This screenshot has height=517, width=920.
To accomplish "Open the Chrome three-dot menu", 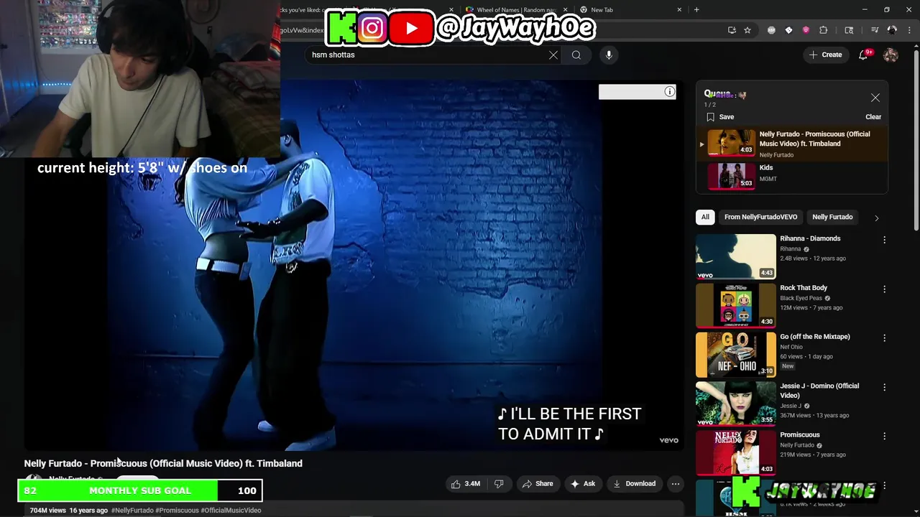I will coord(909,30).
